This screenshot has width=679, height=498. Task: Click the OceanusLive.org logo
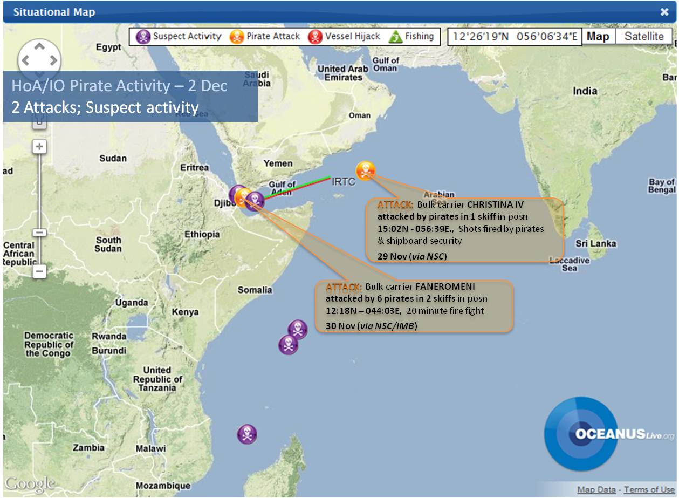point(609,434)
